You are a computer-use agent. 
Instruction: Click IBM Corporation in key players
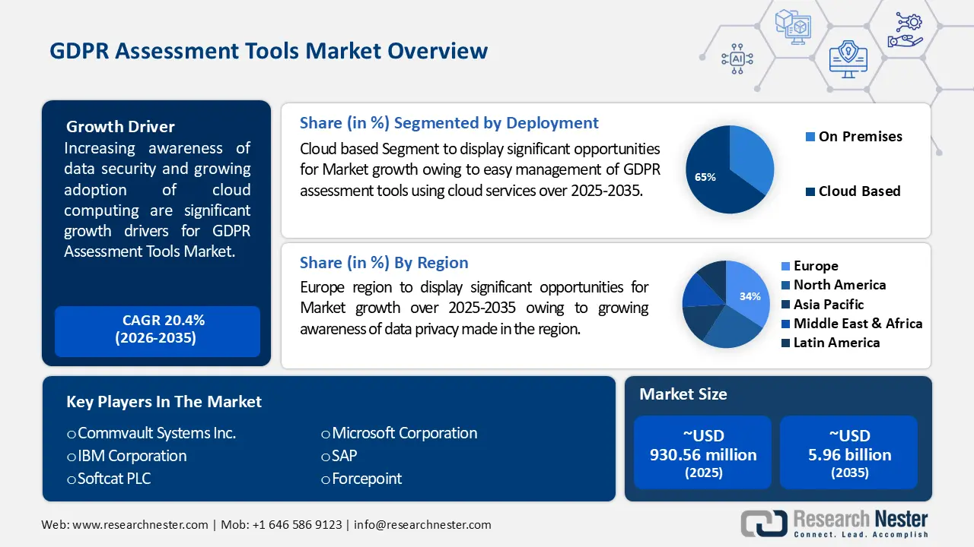click(x=132, y=456)
